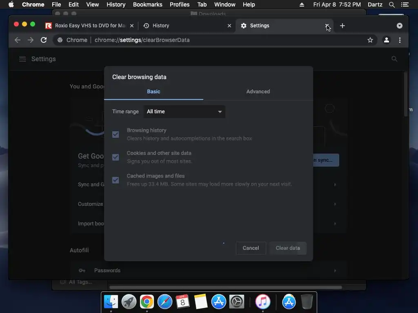Click the Chrome back arrow
This screenshot has height=313, width=418.
[18, 40]
